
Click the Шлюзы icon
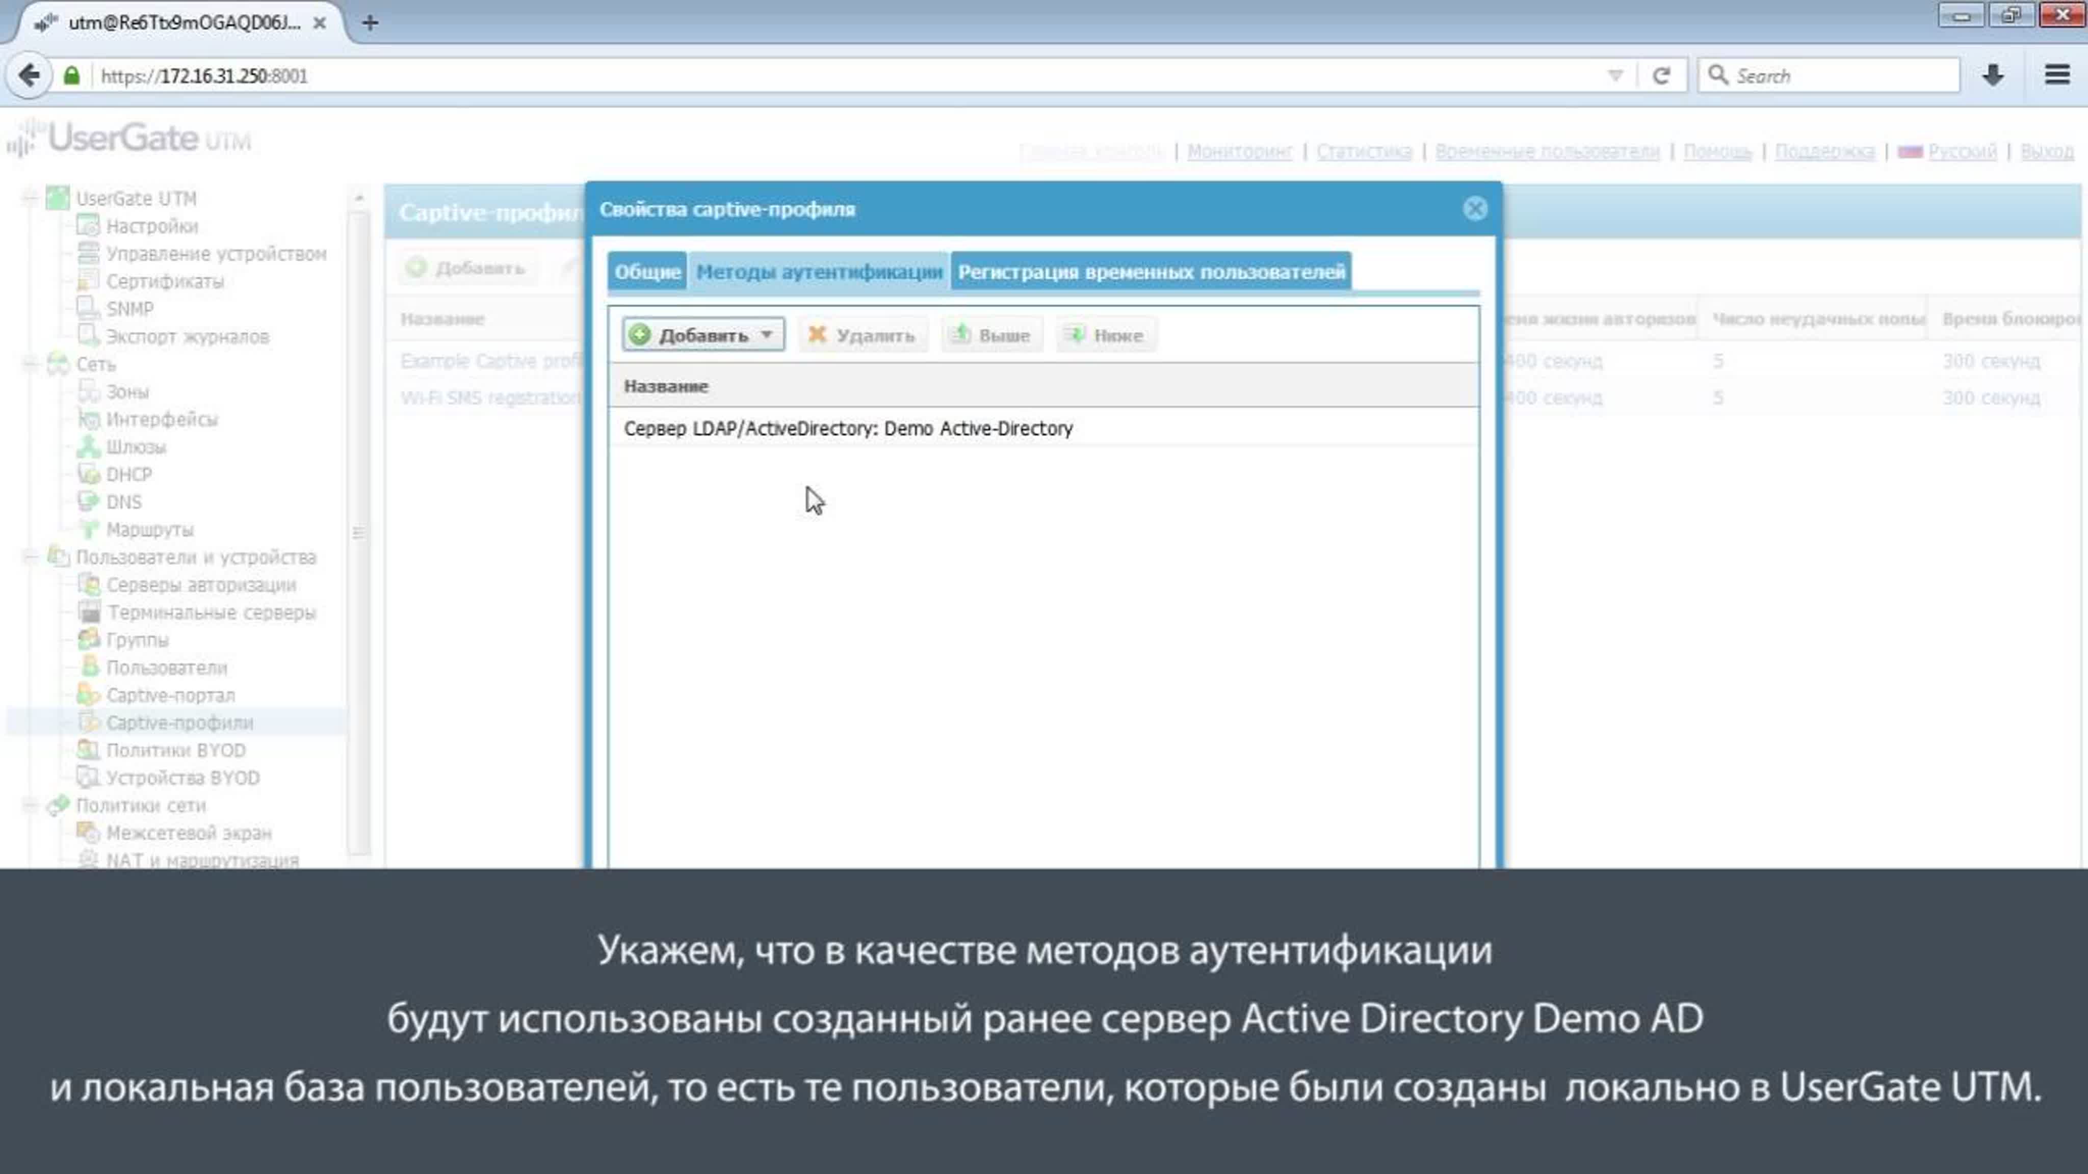88,446
